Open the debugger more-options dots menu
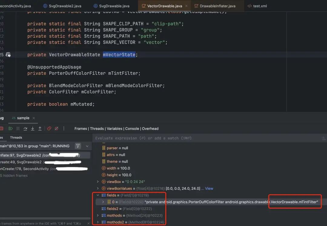 tap(64, 129)
